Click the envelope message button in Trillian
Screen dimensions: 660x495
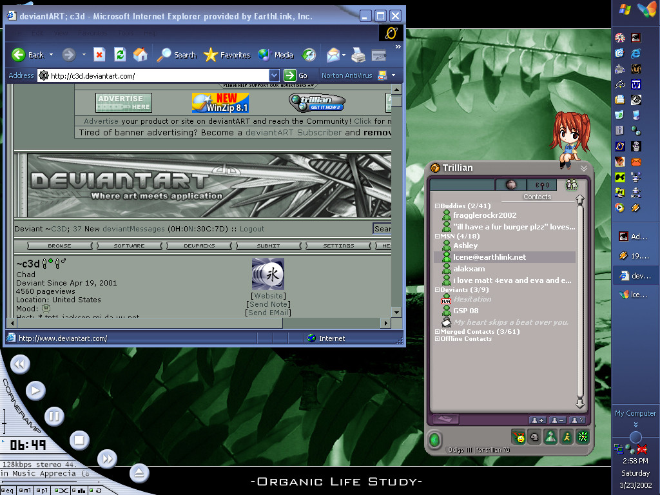tap(445, 419)
